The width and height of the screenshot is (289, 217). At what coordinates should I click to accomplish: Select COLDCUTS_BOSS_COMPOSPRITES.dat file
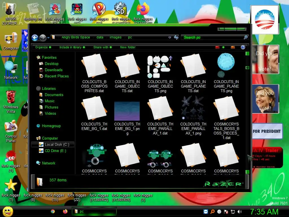94,73
